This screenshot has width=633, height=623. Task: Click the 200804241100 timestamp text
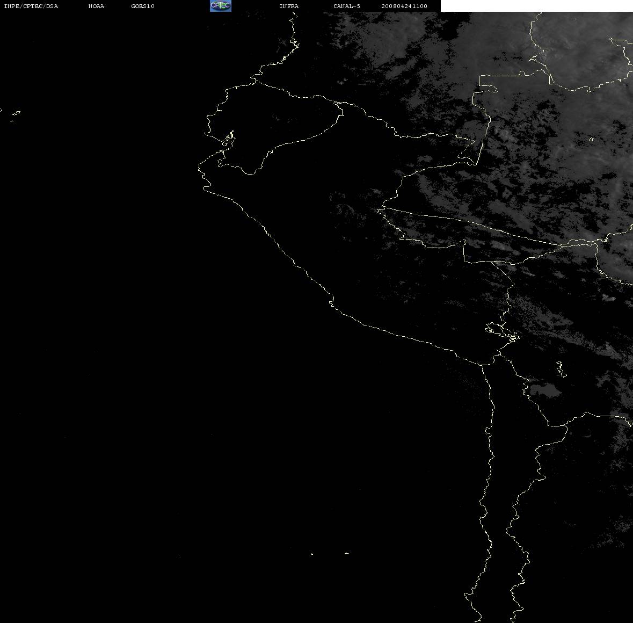(404, 6)
